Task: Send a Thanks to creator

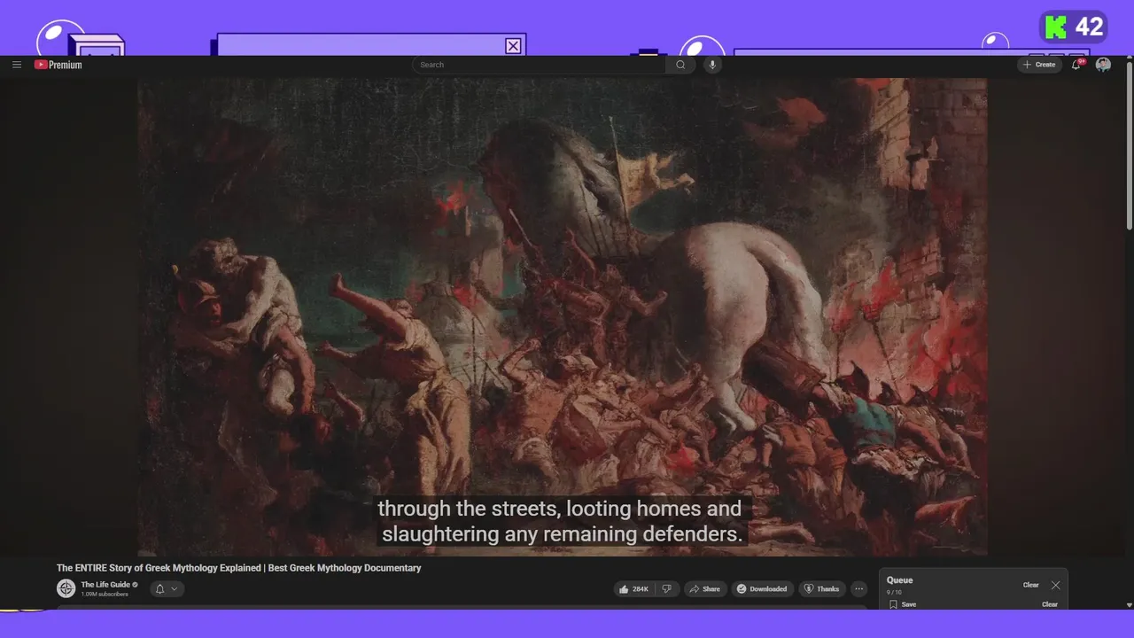Action: point(821,588)
